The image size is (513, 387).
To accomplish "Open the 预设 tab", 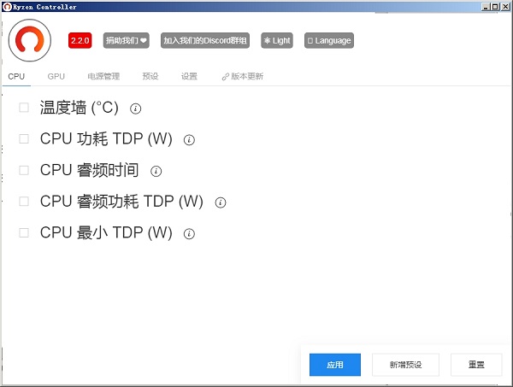I will 150,77.
